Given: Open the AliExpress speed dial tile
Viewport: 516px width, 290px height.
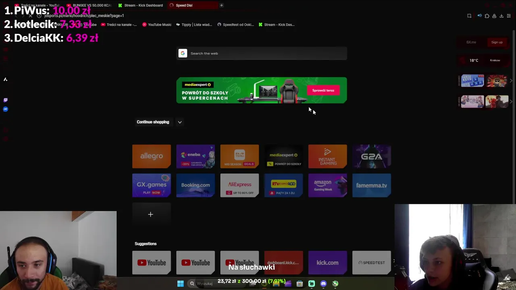Looking at the screenshot, I should [x=239, y=185].
